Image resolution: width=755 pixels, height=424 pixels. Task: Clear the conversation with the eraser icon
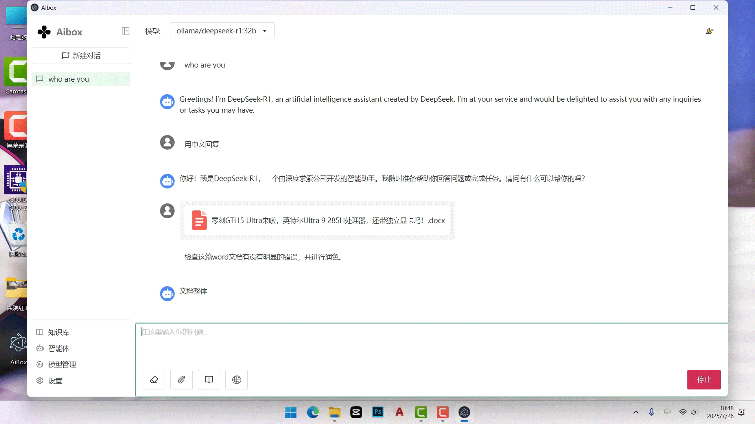(x=153, y=380)
